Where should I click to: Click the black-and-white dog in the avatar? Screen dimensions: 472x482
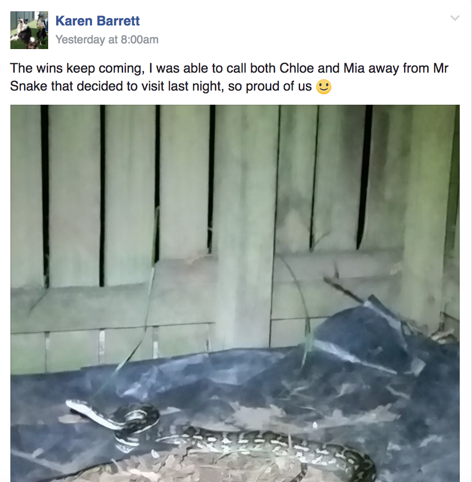point(21,31)
